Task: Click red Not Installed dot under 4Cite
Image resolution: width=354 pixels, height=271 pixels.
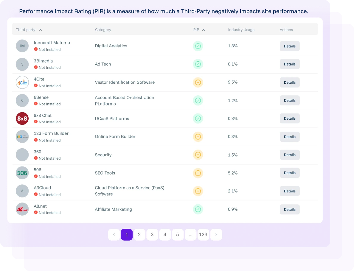Action: click(x=36, y=85)
